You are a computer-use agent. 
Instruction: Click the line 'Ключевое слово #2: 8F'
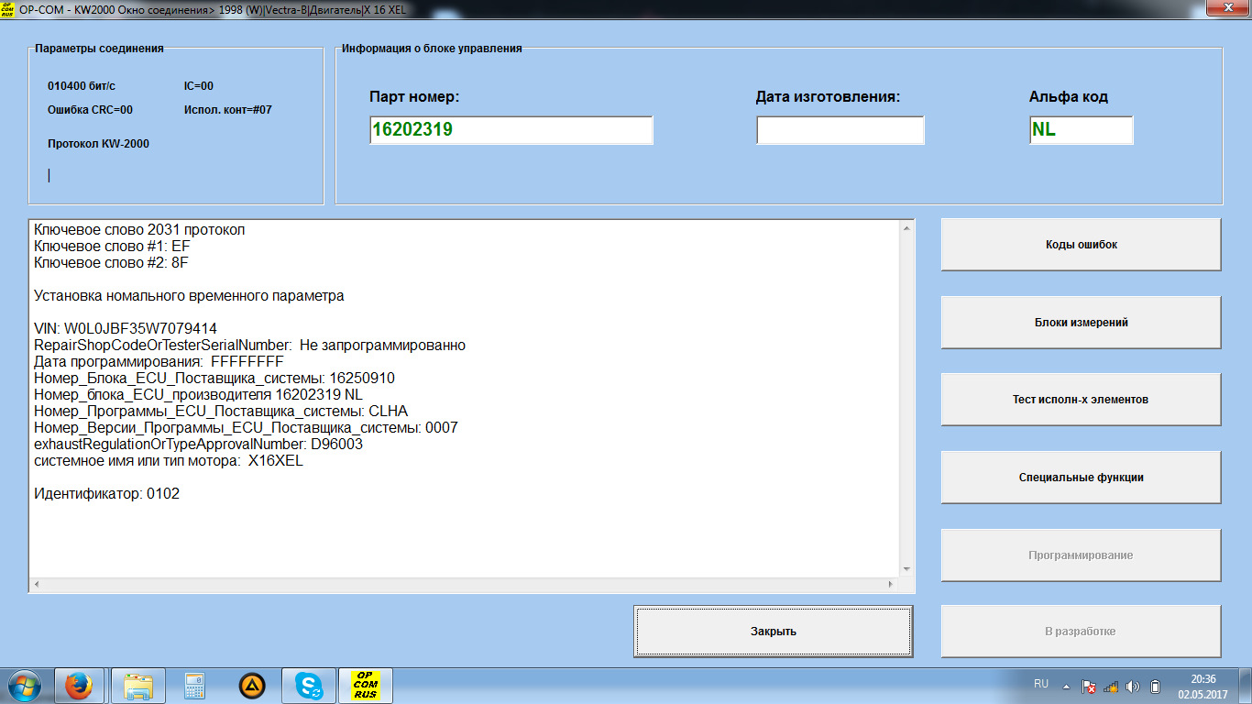point(112,262)
